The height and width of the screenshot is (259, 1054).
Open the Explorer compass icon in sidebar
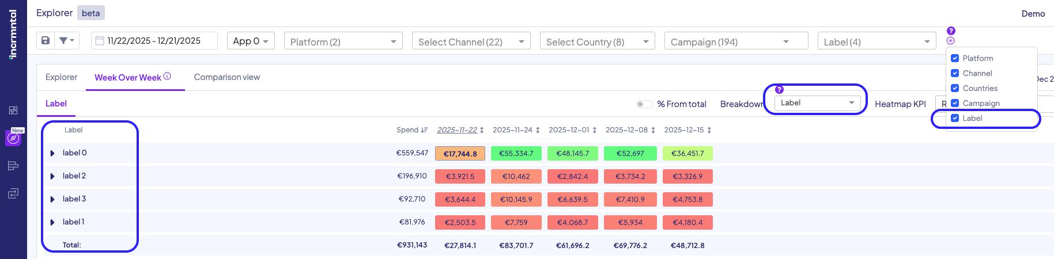[x=13, y=138]
